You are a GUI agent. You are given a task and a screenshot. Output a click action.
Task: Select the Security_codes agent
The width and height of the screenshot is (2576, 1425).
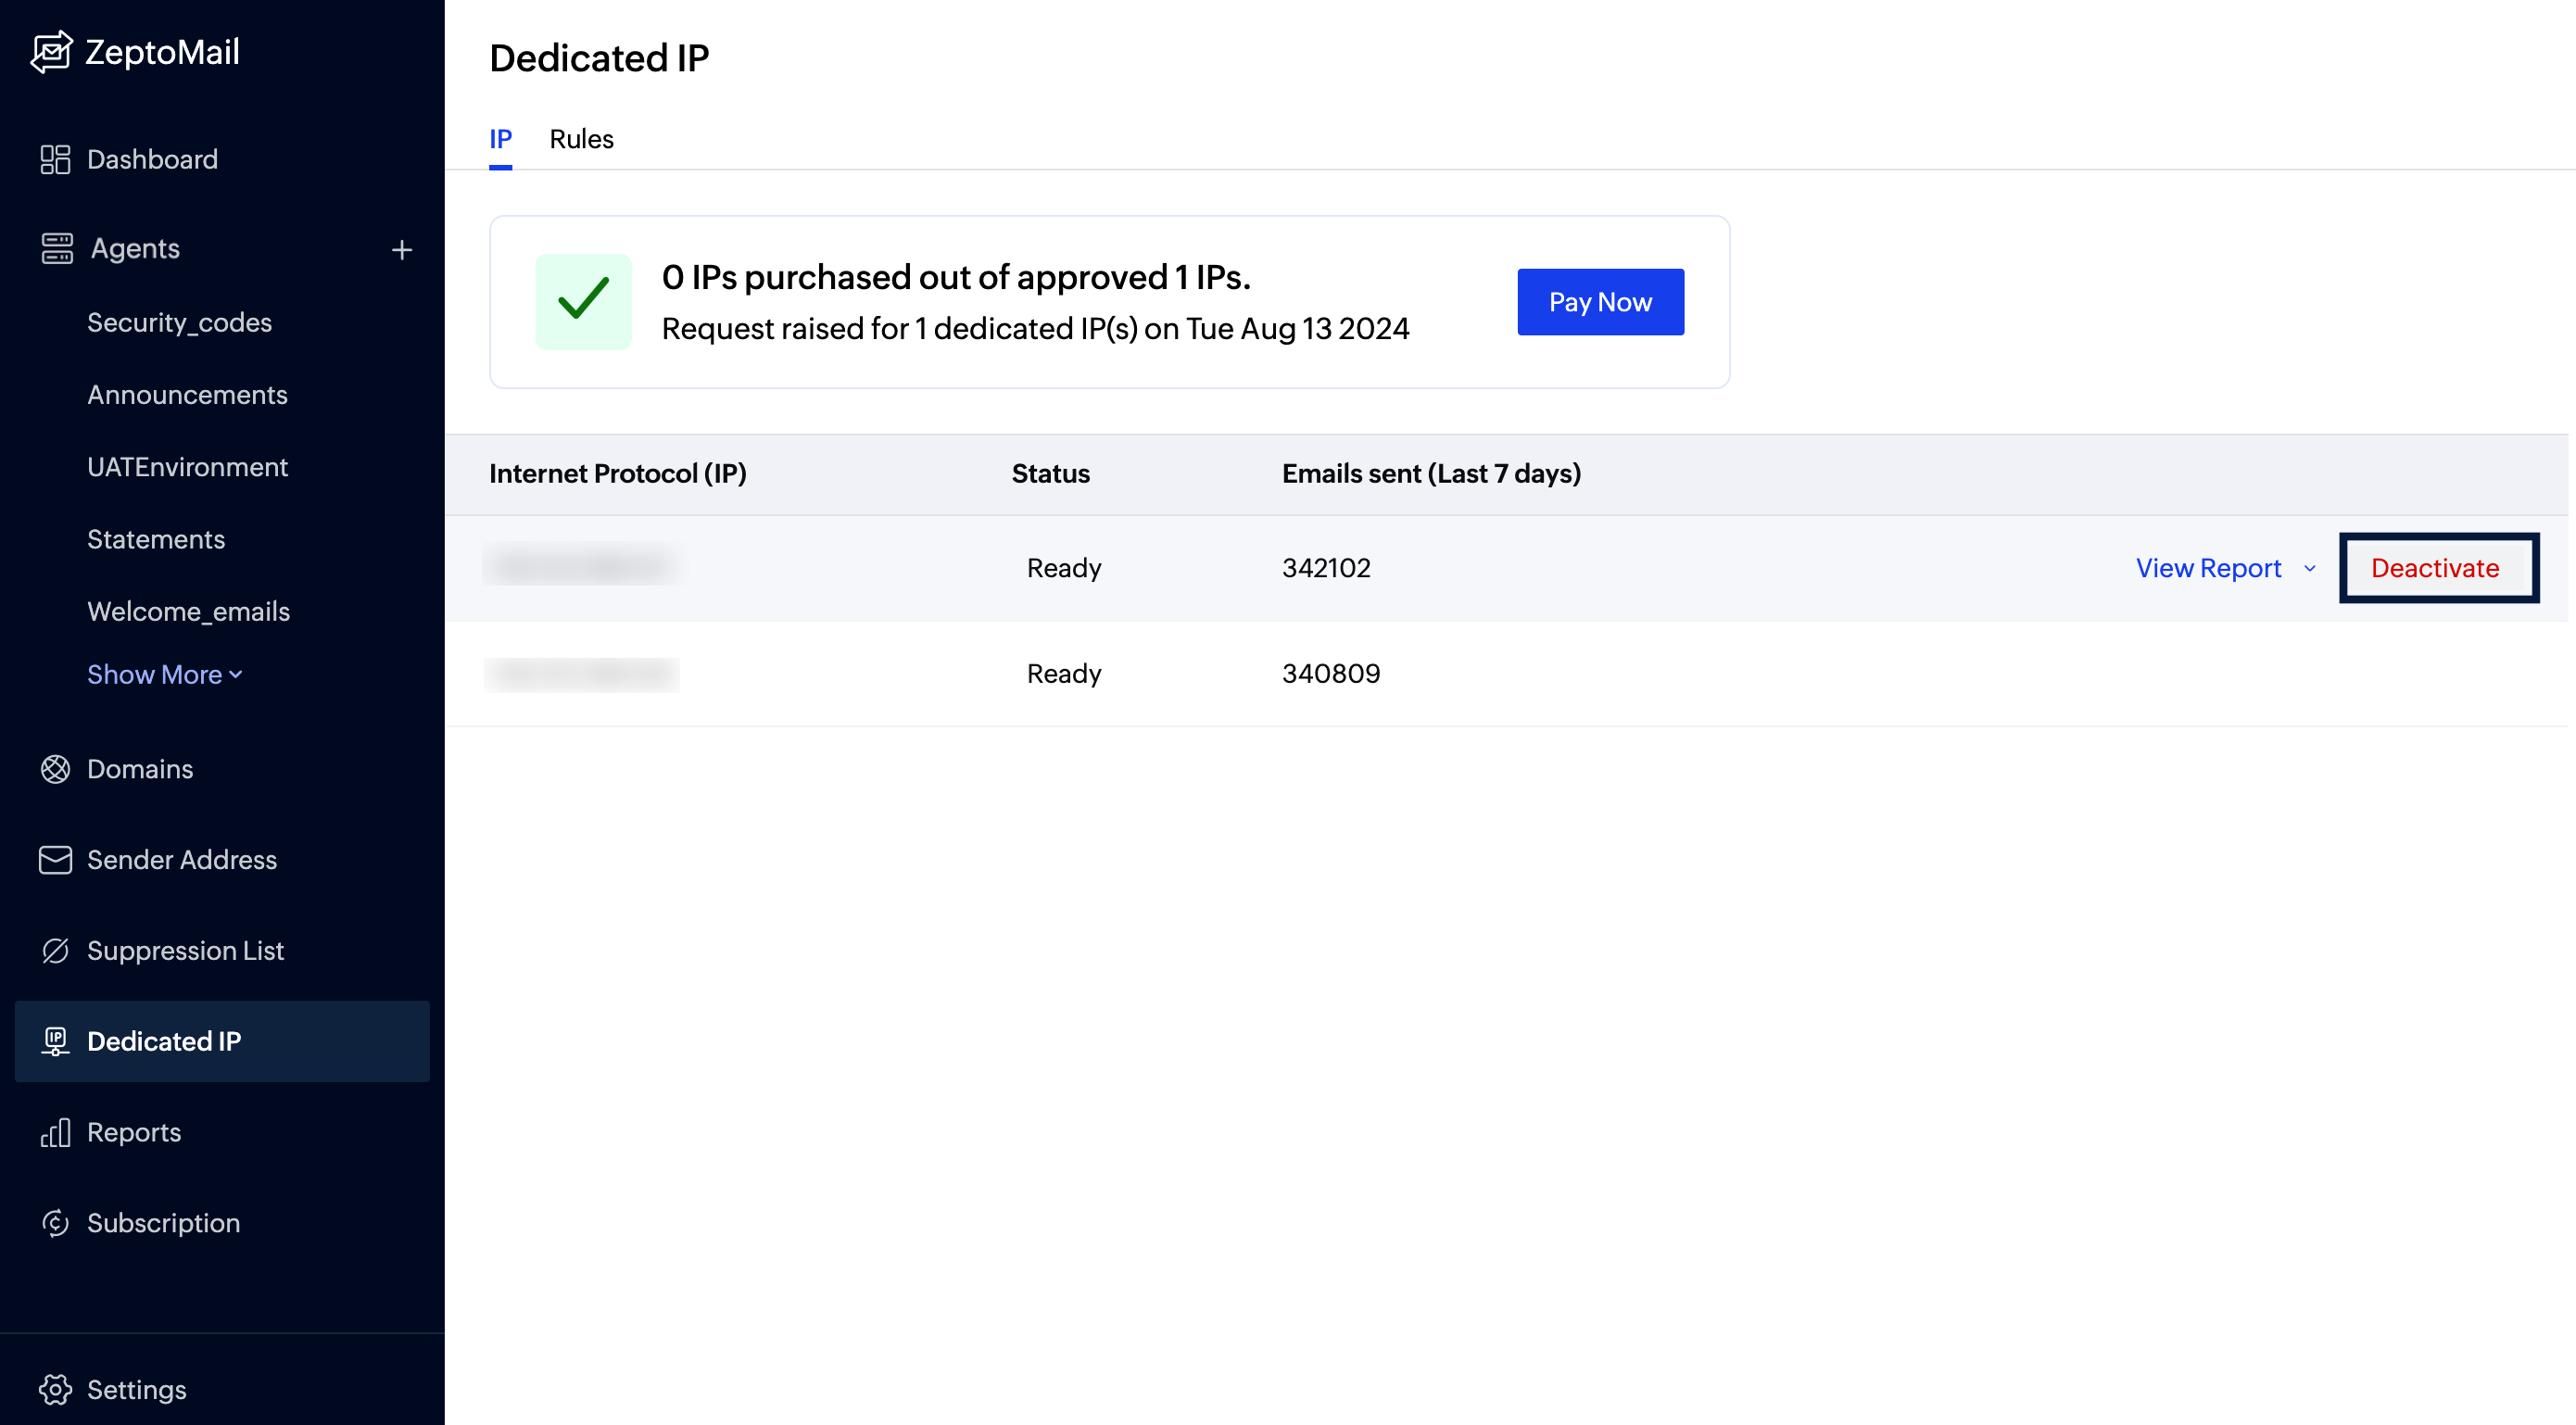coord(179,323)
